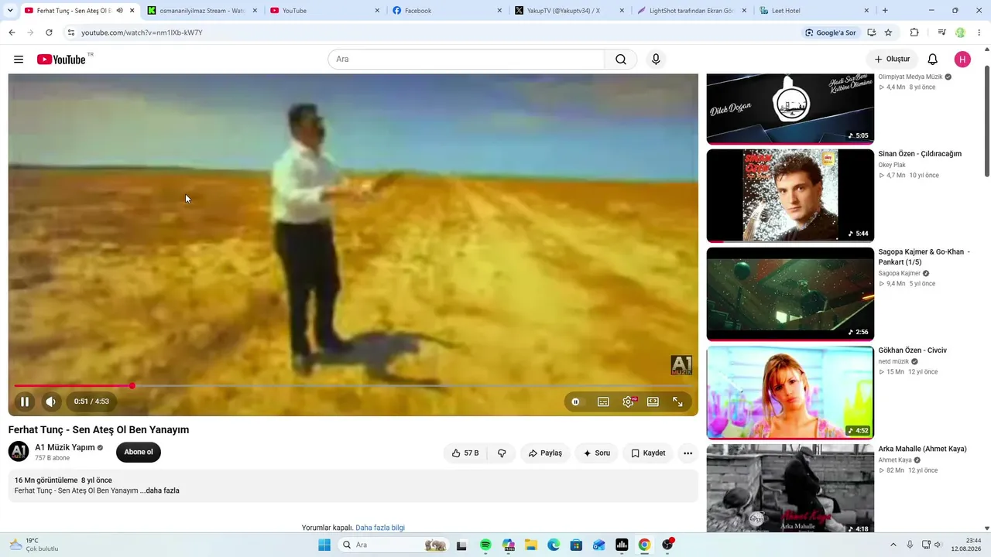Open Chrome media controls icon
Image resolution: width=991 pixels, height=557 pixels.
click(941, 32)
